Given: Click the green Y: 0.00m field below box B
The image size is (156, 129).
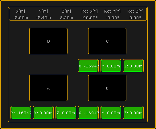Looking at the screenshot, I should pos(111,112).
